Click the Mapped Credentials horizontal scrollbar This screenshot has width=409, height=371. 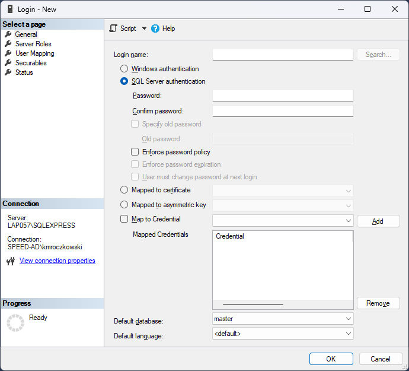(283, 305)
